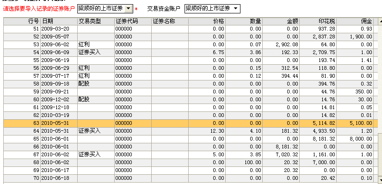Click the vertical scrollbar thumb
Viewport: 382px width, 184px height.
pyautogui.click(x=380, y=155)
